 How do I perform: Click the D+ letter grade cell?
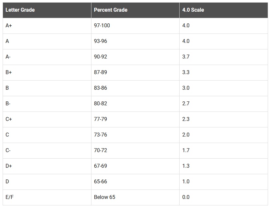tap(9, 166)
